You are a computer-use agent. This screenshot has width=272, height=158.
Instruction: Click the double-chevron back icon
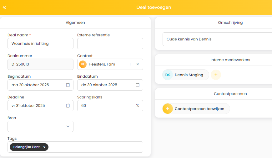pos(4,7)
